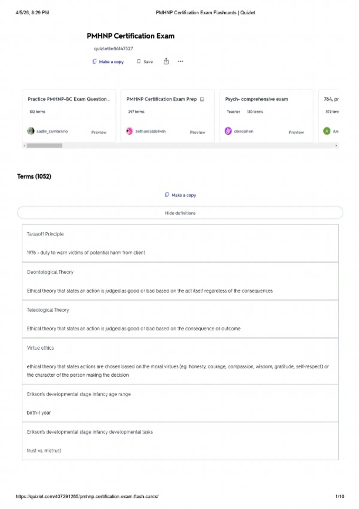Click the share icon beside Save
This screenshot has width=359, height=509.
[x=166, y=61]
